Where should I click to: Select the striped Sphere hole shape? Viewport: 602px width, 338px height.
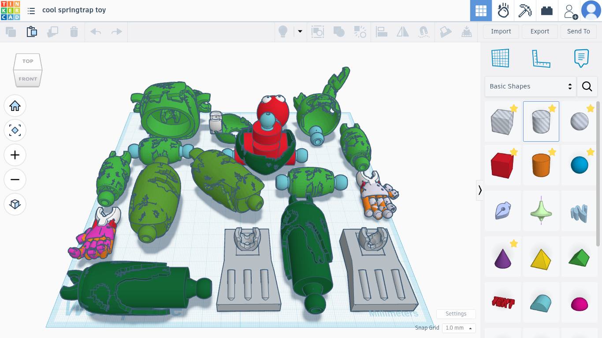click(579, 121)
